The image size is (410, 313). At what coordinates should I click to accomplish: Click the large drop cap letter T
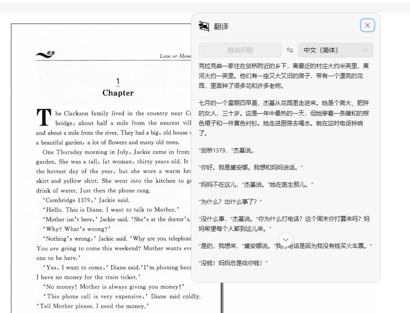[x=44, y=117]
